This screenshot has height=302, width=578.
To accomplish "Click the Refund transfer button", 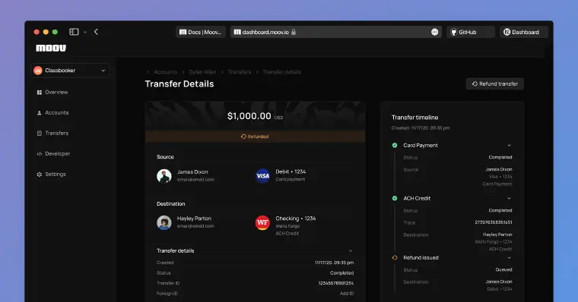I will coord(495,84).
